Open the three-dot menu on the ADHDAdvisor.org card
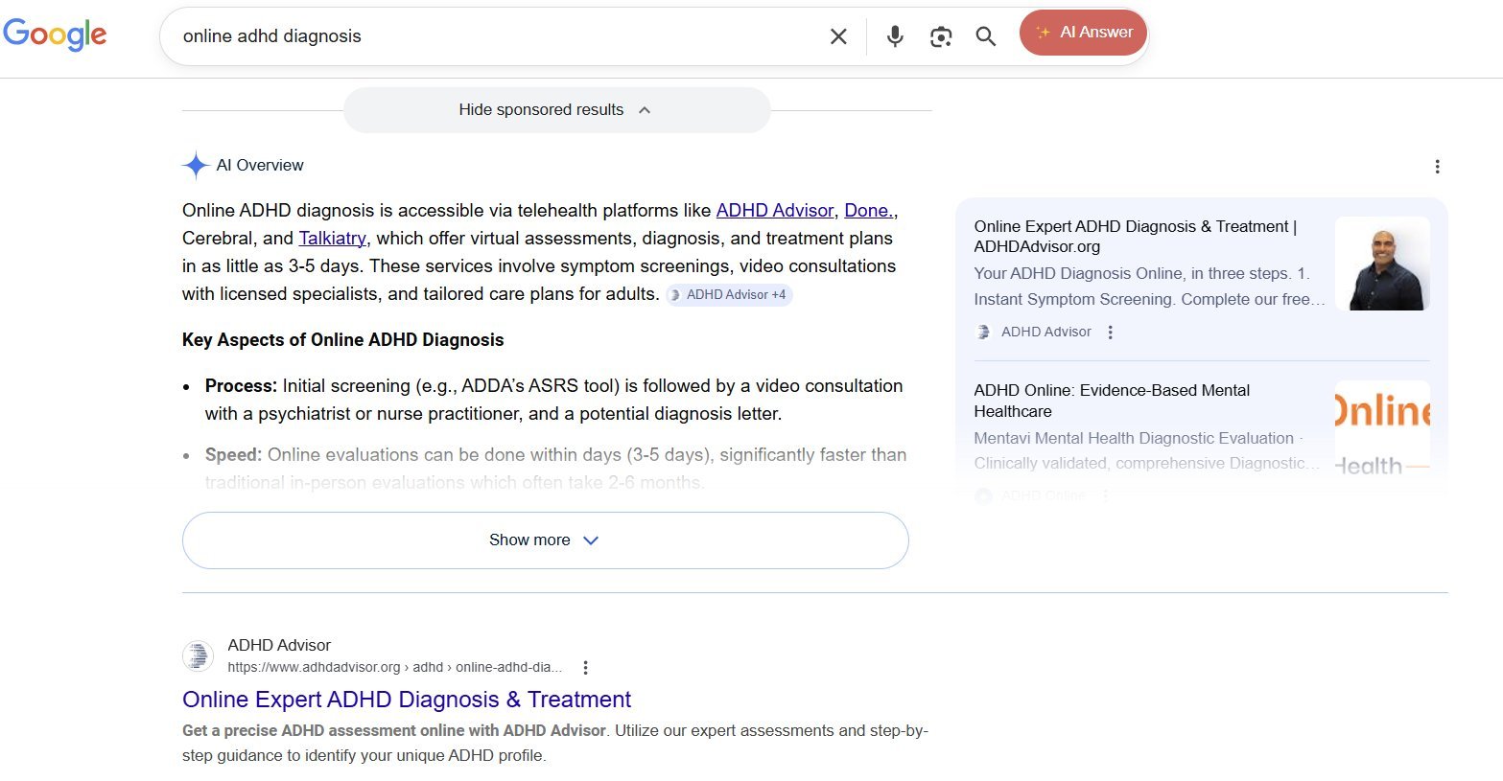1503x781 pixels. (x=1110, y=332)
